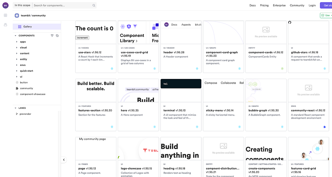This screenshot has width=332, height=177.
Task: Open the terminal card preview
Action: coord(181,91)
